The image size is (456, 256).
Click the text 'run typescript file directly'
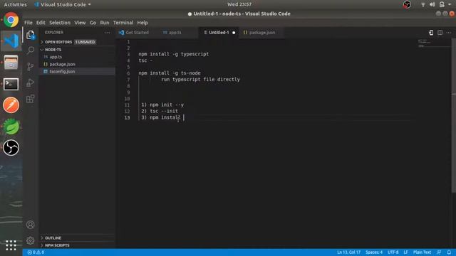[x=201, y=80]
